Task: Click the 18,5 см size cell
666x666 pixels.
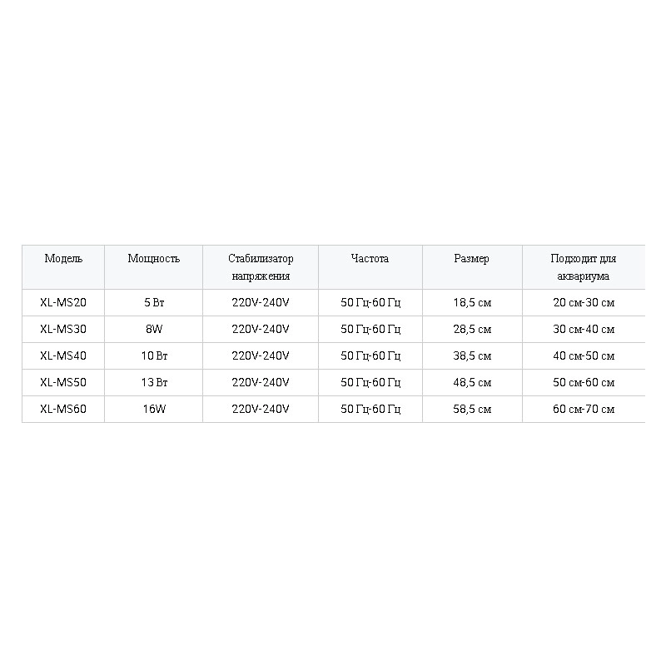Action: coord(472,302)
